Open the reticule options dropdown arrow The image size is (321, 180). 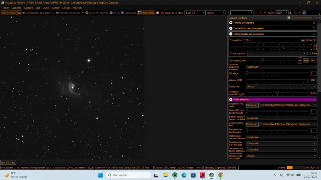[x=264, y=13]
